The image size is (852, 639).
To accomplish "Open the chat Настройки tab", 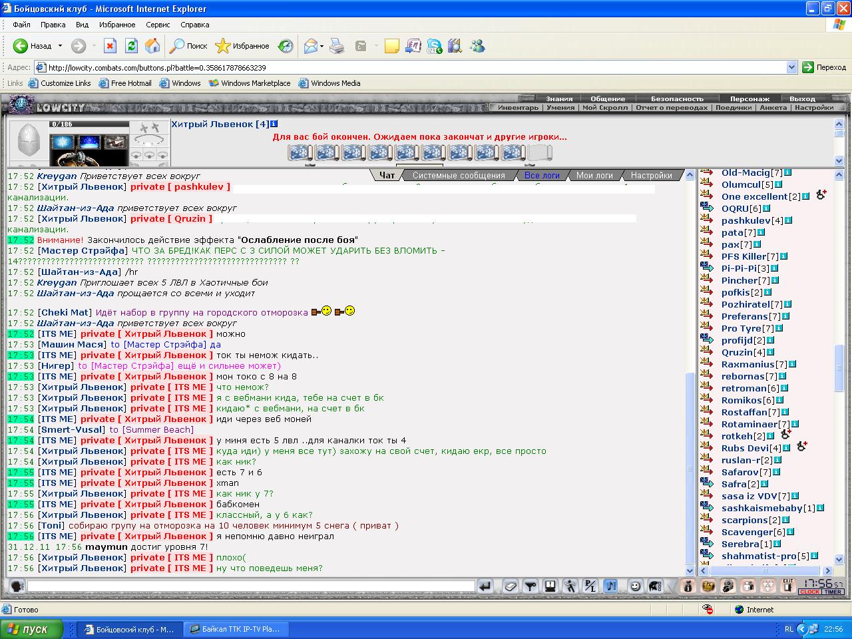I will click(651, 176).
